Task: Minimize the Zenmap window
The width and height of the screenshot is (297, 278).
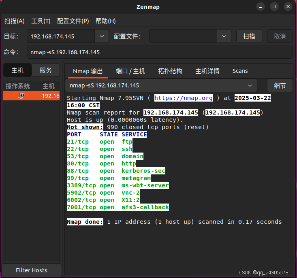Action: click(x=261, y=7)
